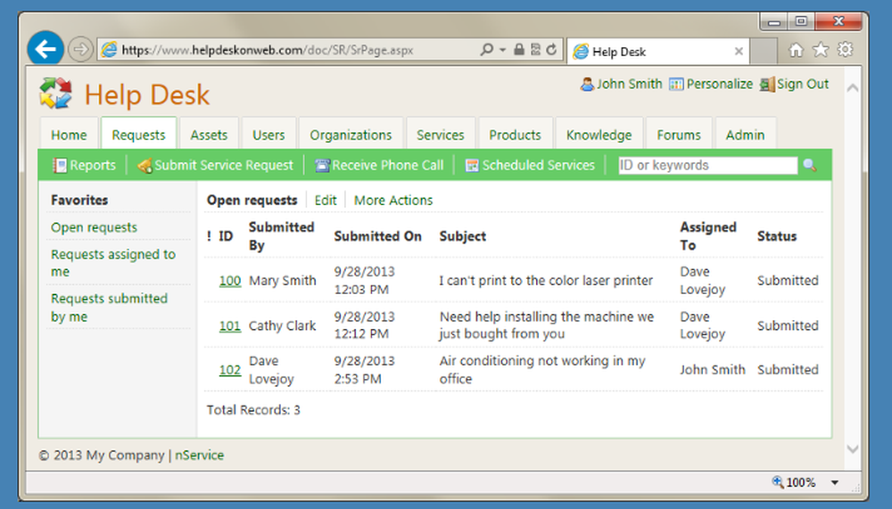Click the "Total Records: 3" text
This screenshot has height=509, width=892.
pos(253,410)
